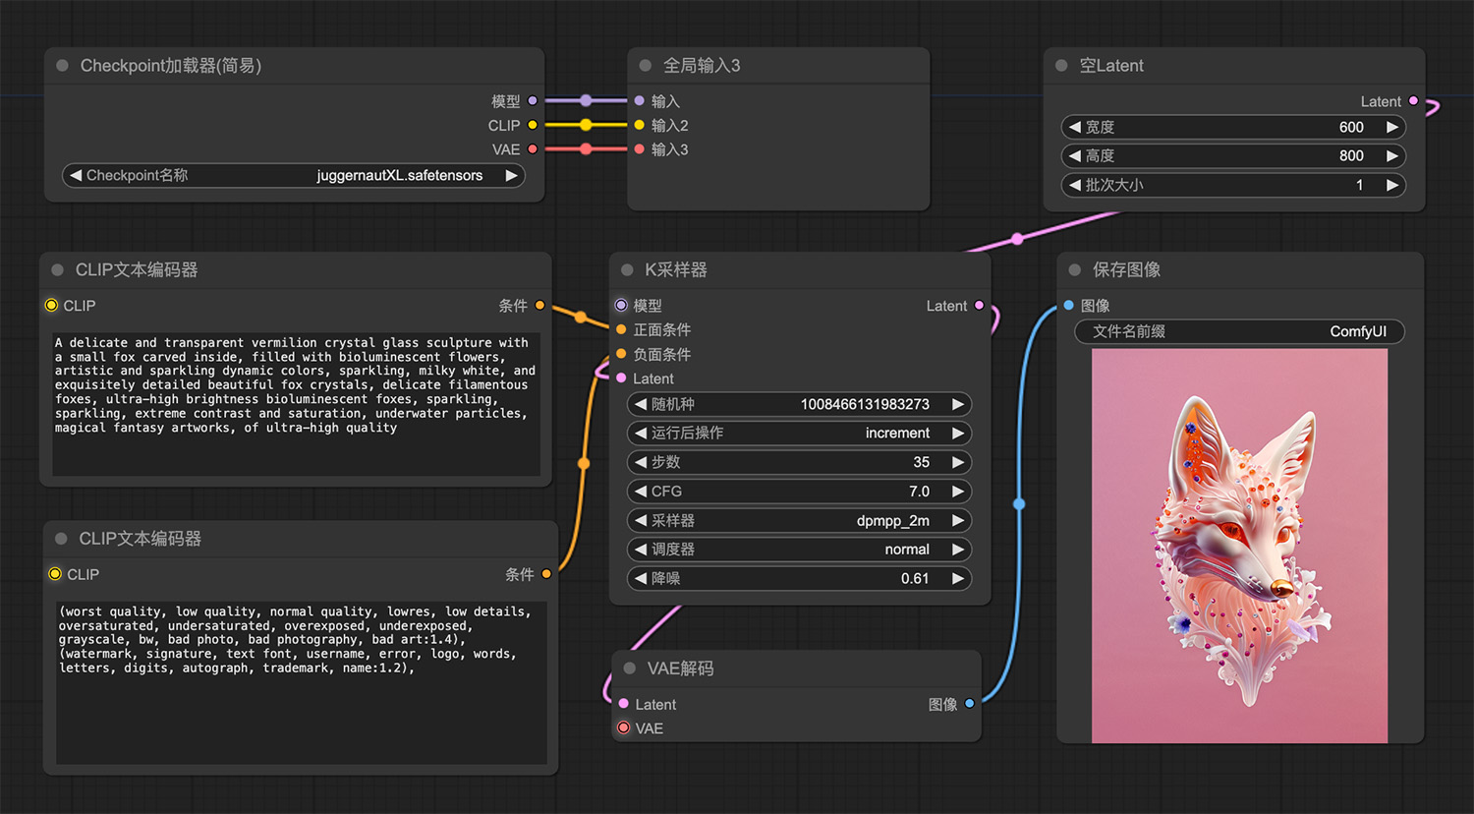The image size is (1474, 814).
Task: Switch to the next 采样器 with the right arrow
Action: [x=957, y=520]
